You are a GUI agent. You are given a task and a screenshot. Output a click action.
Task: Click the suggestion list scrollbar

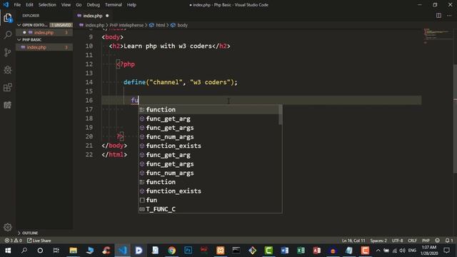(x=281, y=115)
